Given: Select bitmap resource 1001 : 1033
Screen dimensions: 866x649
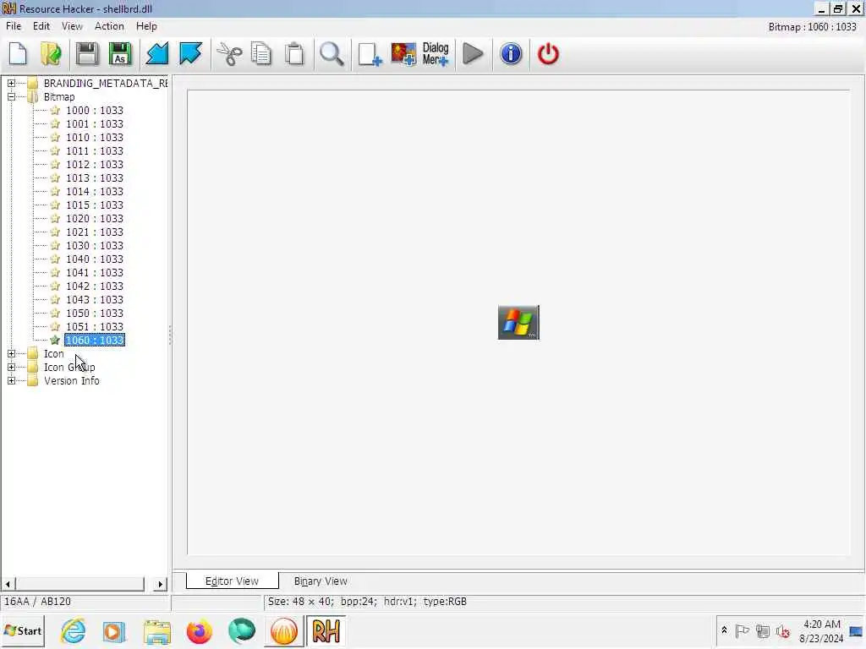Looking at the screenshot, I should [x=95, y=124].
